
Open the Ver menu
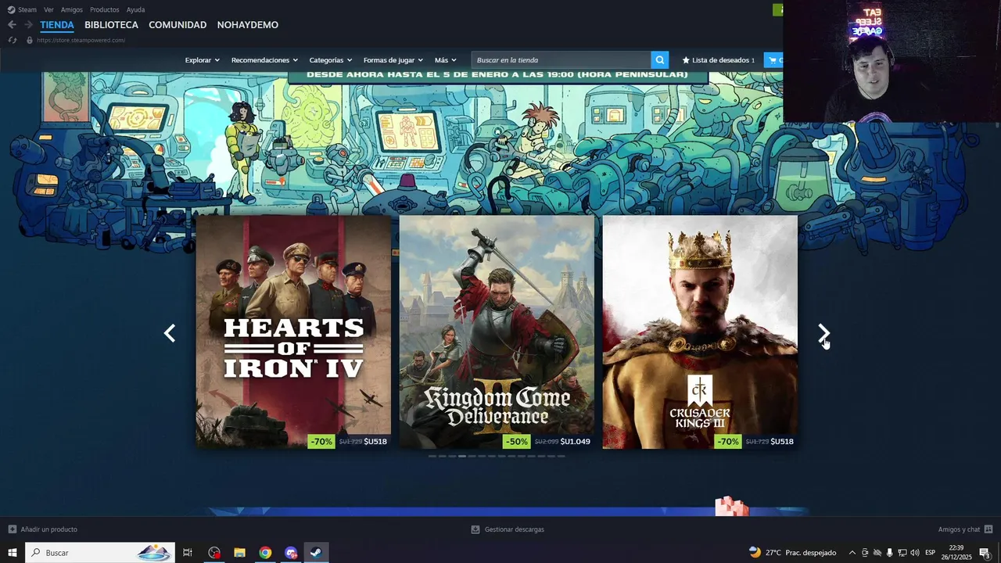click(48, 9)
